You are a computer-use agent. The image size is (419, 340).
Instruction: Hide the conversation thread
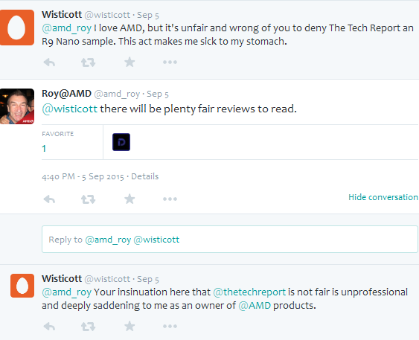click(x=383, y=197)
